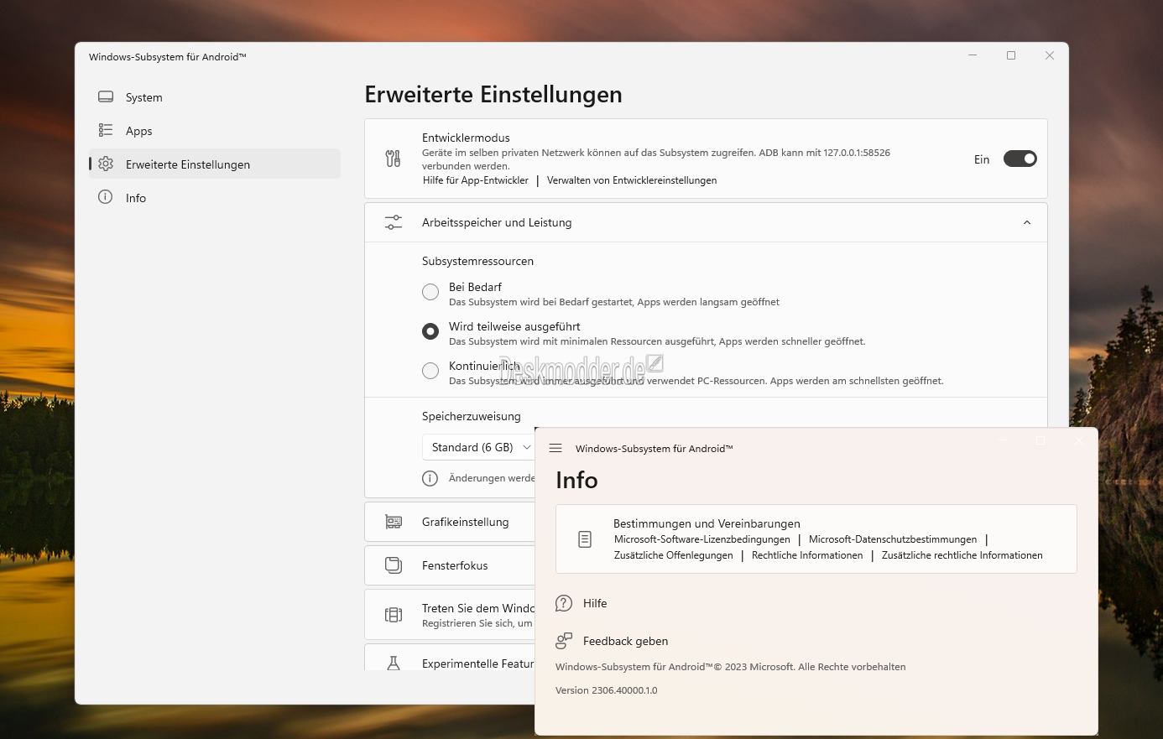This screenshot has width=1163, height=739.
Task: Expand the Fensterfokus section
Action: [450, 565]
